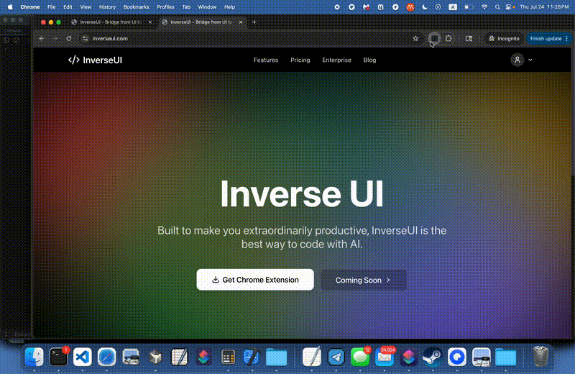Open the Trash in the Dock
The image size is (575, 374).
pos(540,356)
